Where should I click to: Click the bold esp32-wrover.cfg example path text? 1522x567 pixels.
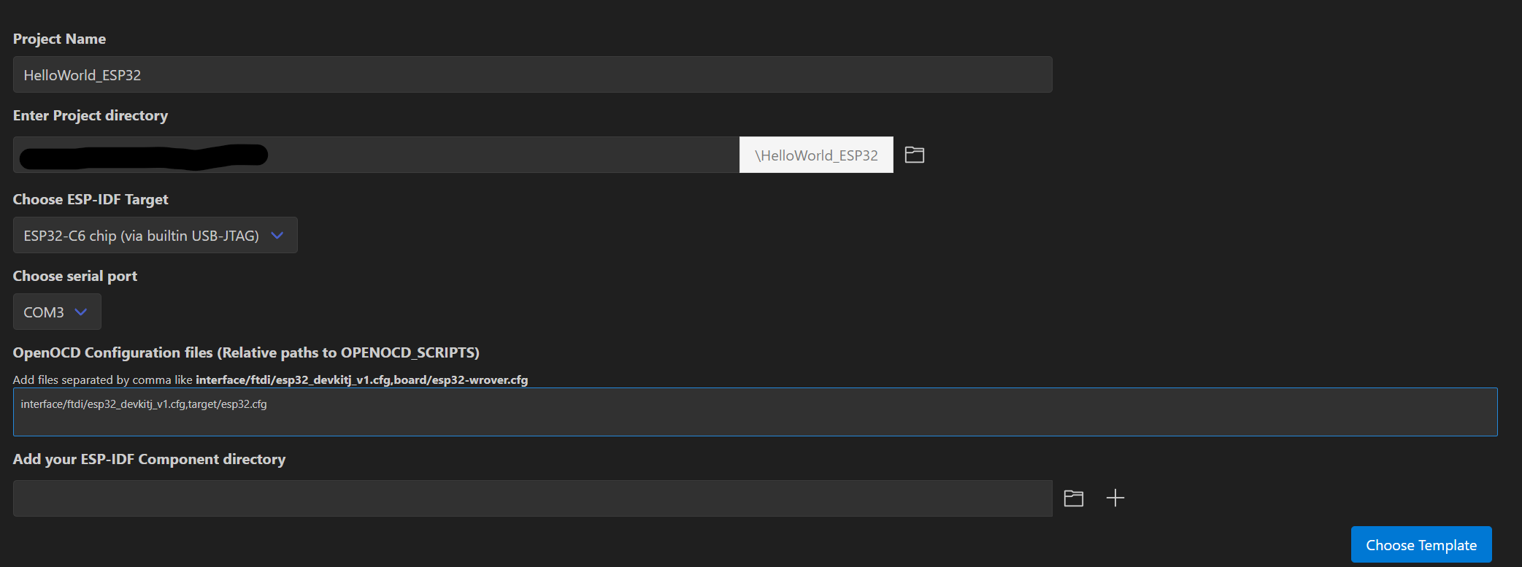[461, 380]
